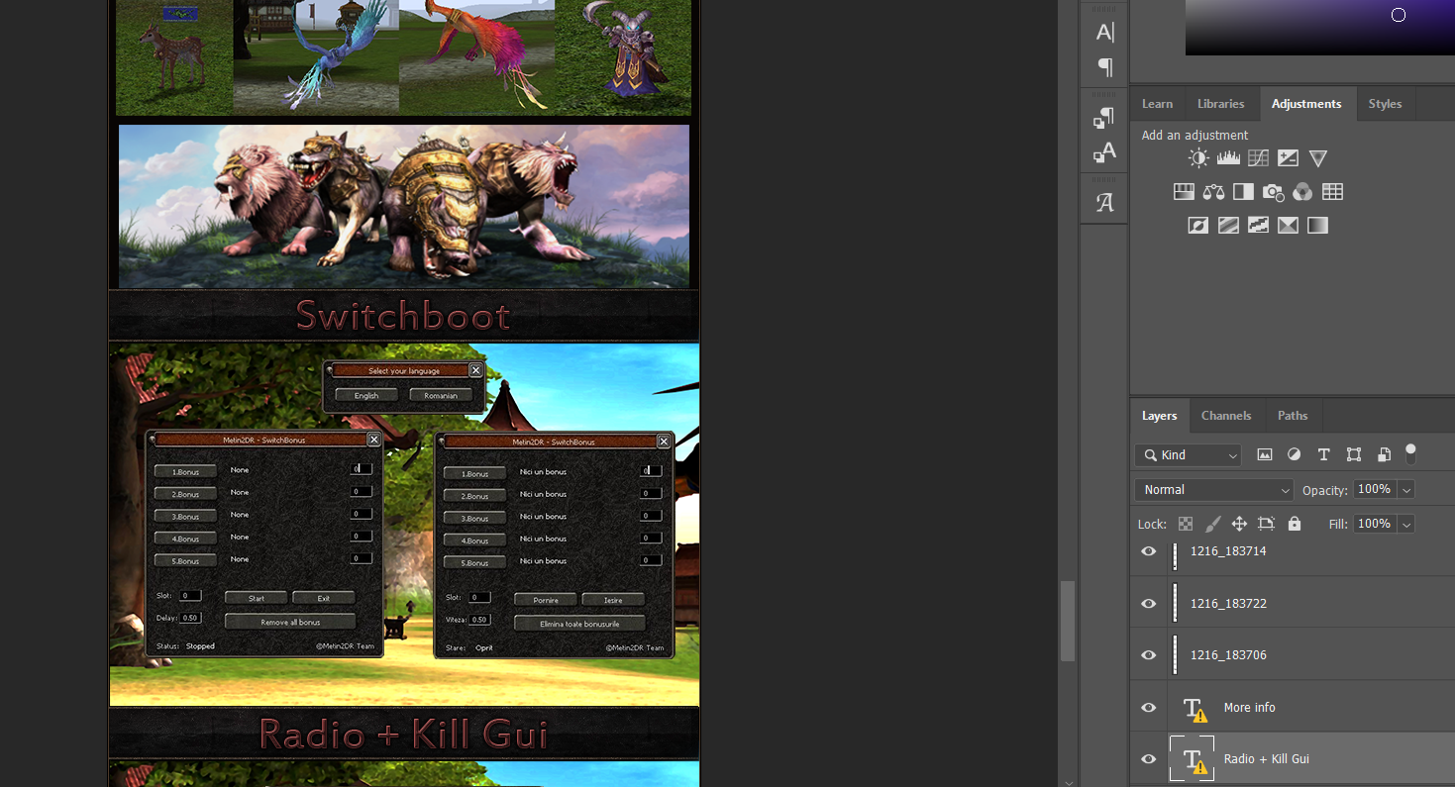Lock layer position
1455x787 pixels.
[x=1239, y=524]
